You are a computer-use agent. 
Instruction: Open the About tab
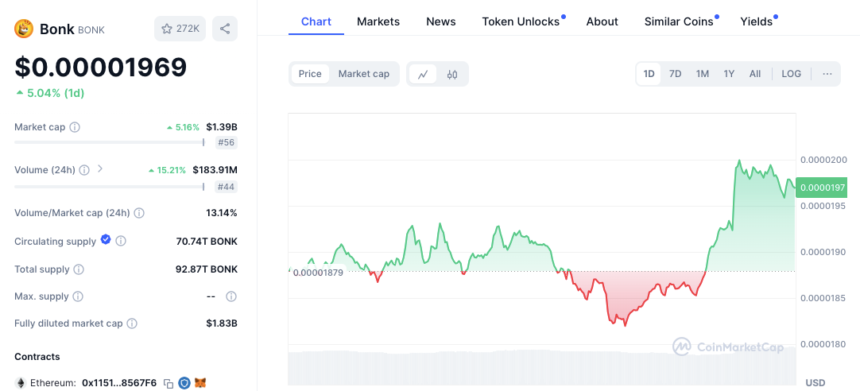(602, 21)
